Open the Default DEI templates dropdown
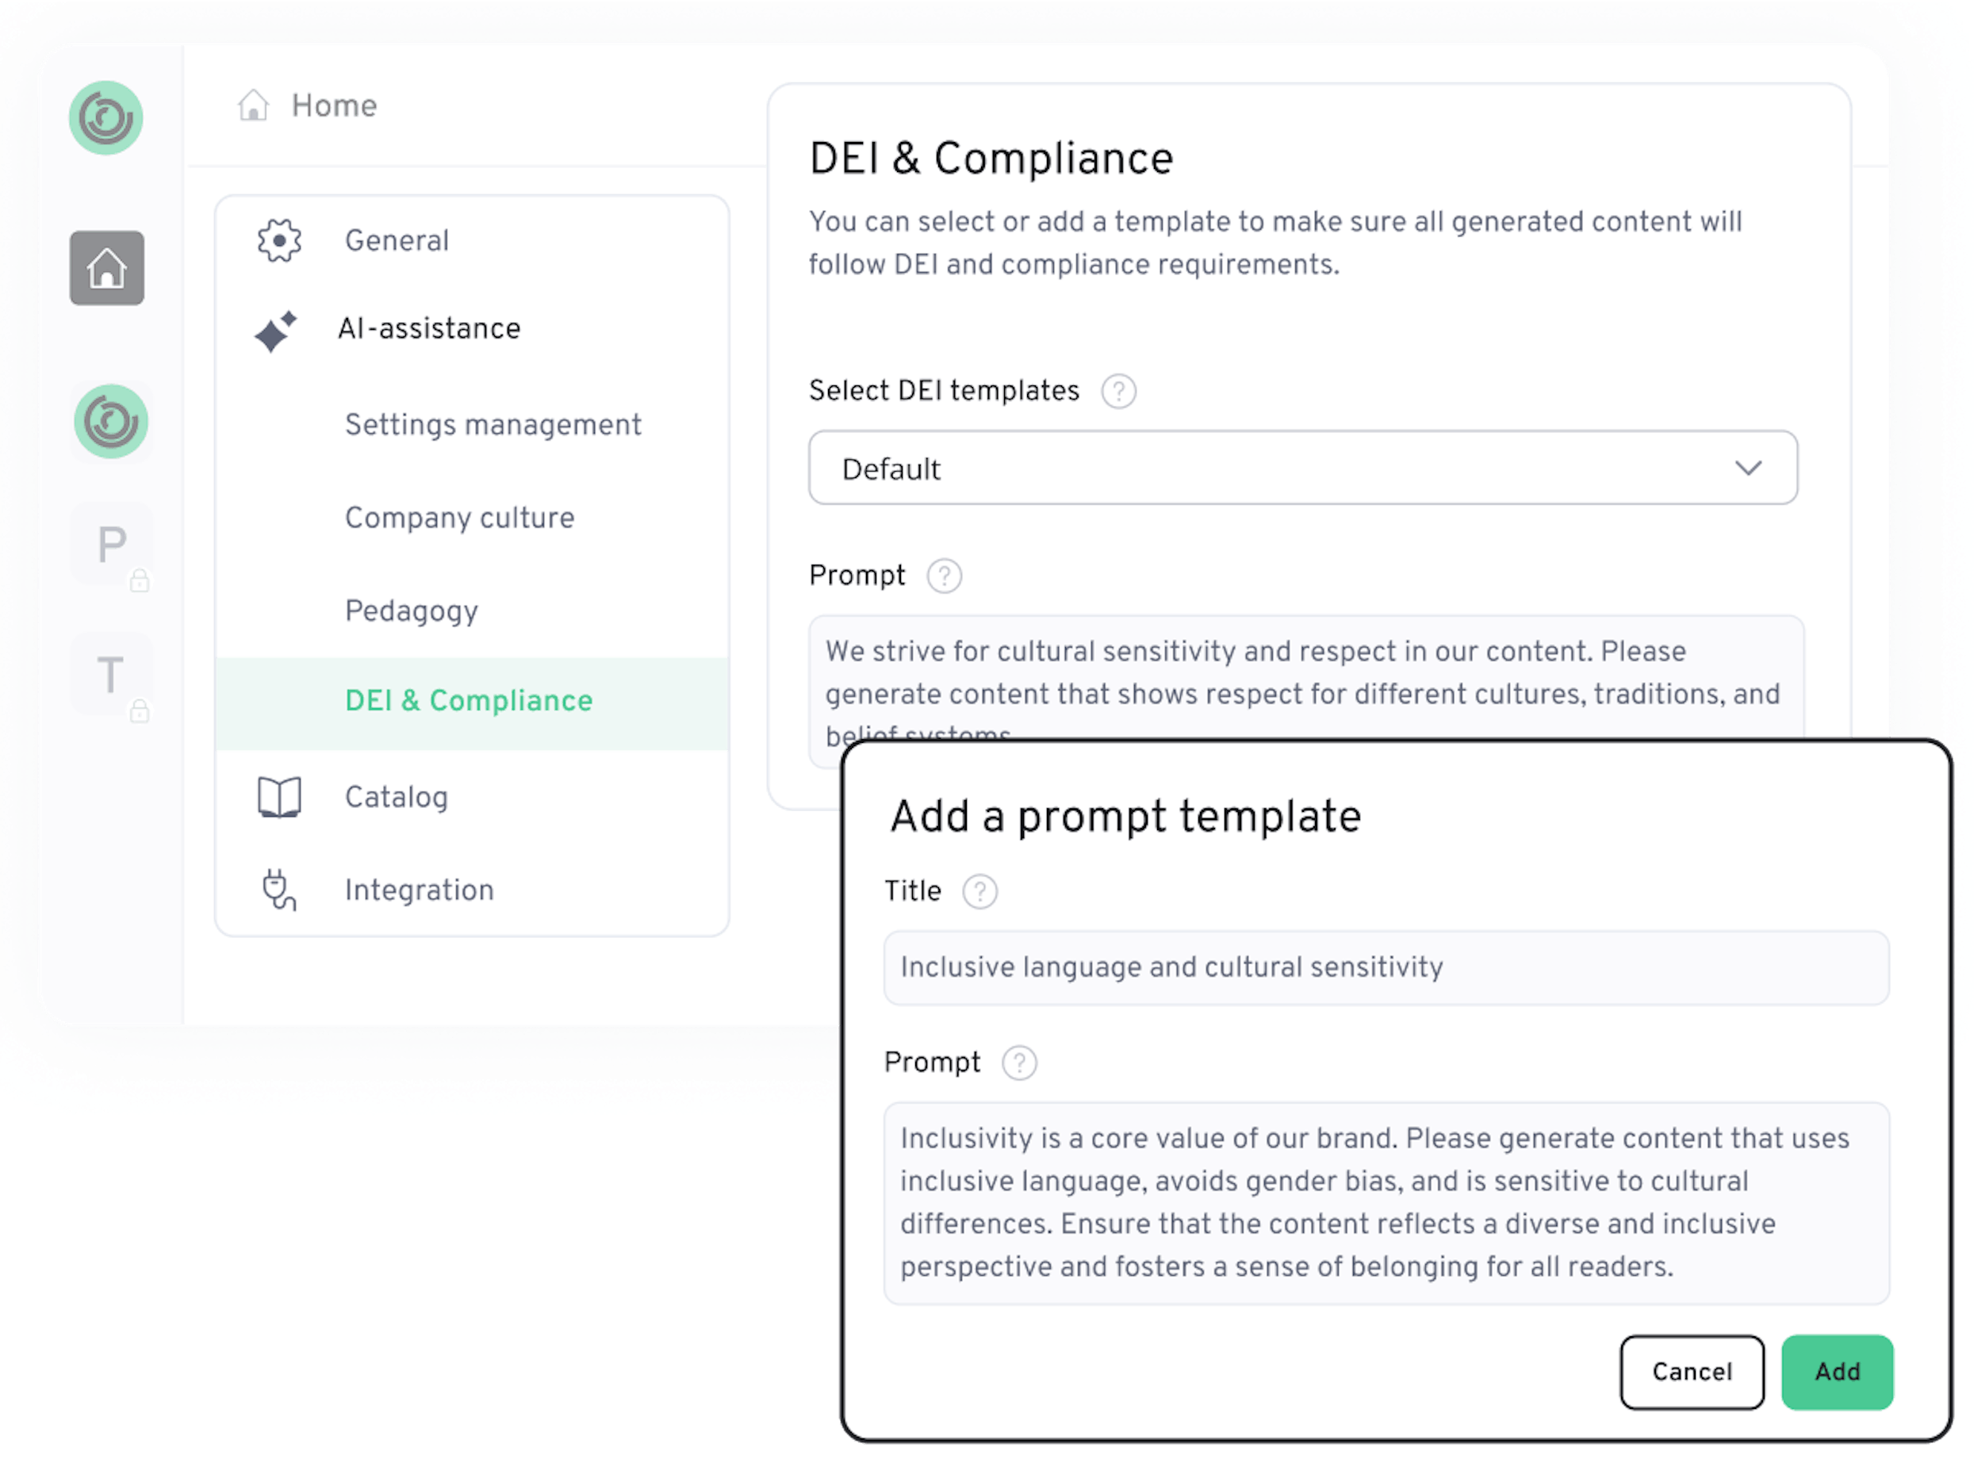The image size is (1974, 1482). pyautogui.click(x=1302, y=469)
